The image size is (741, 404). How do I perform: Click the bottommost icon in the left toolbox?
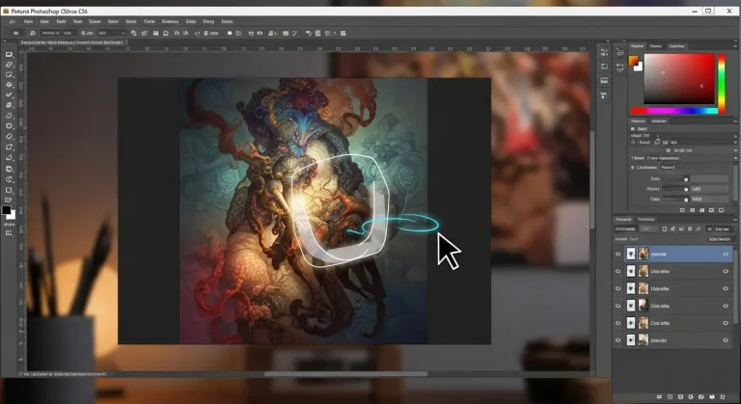(x=9, y=233)
